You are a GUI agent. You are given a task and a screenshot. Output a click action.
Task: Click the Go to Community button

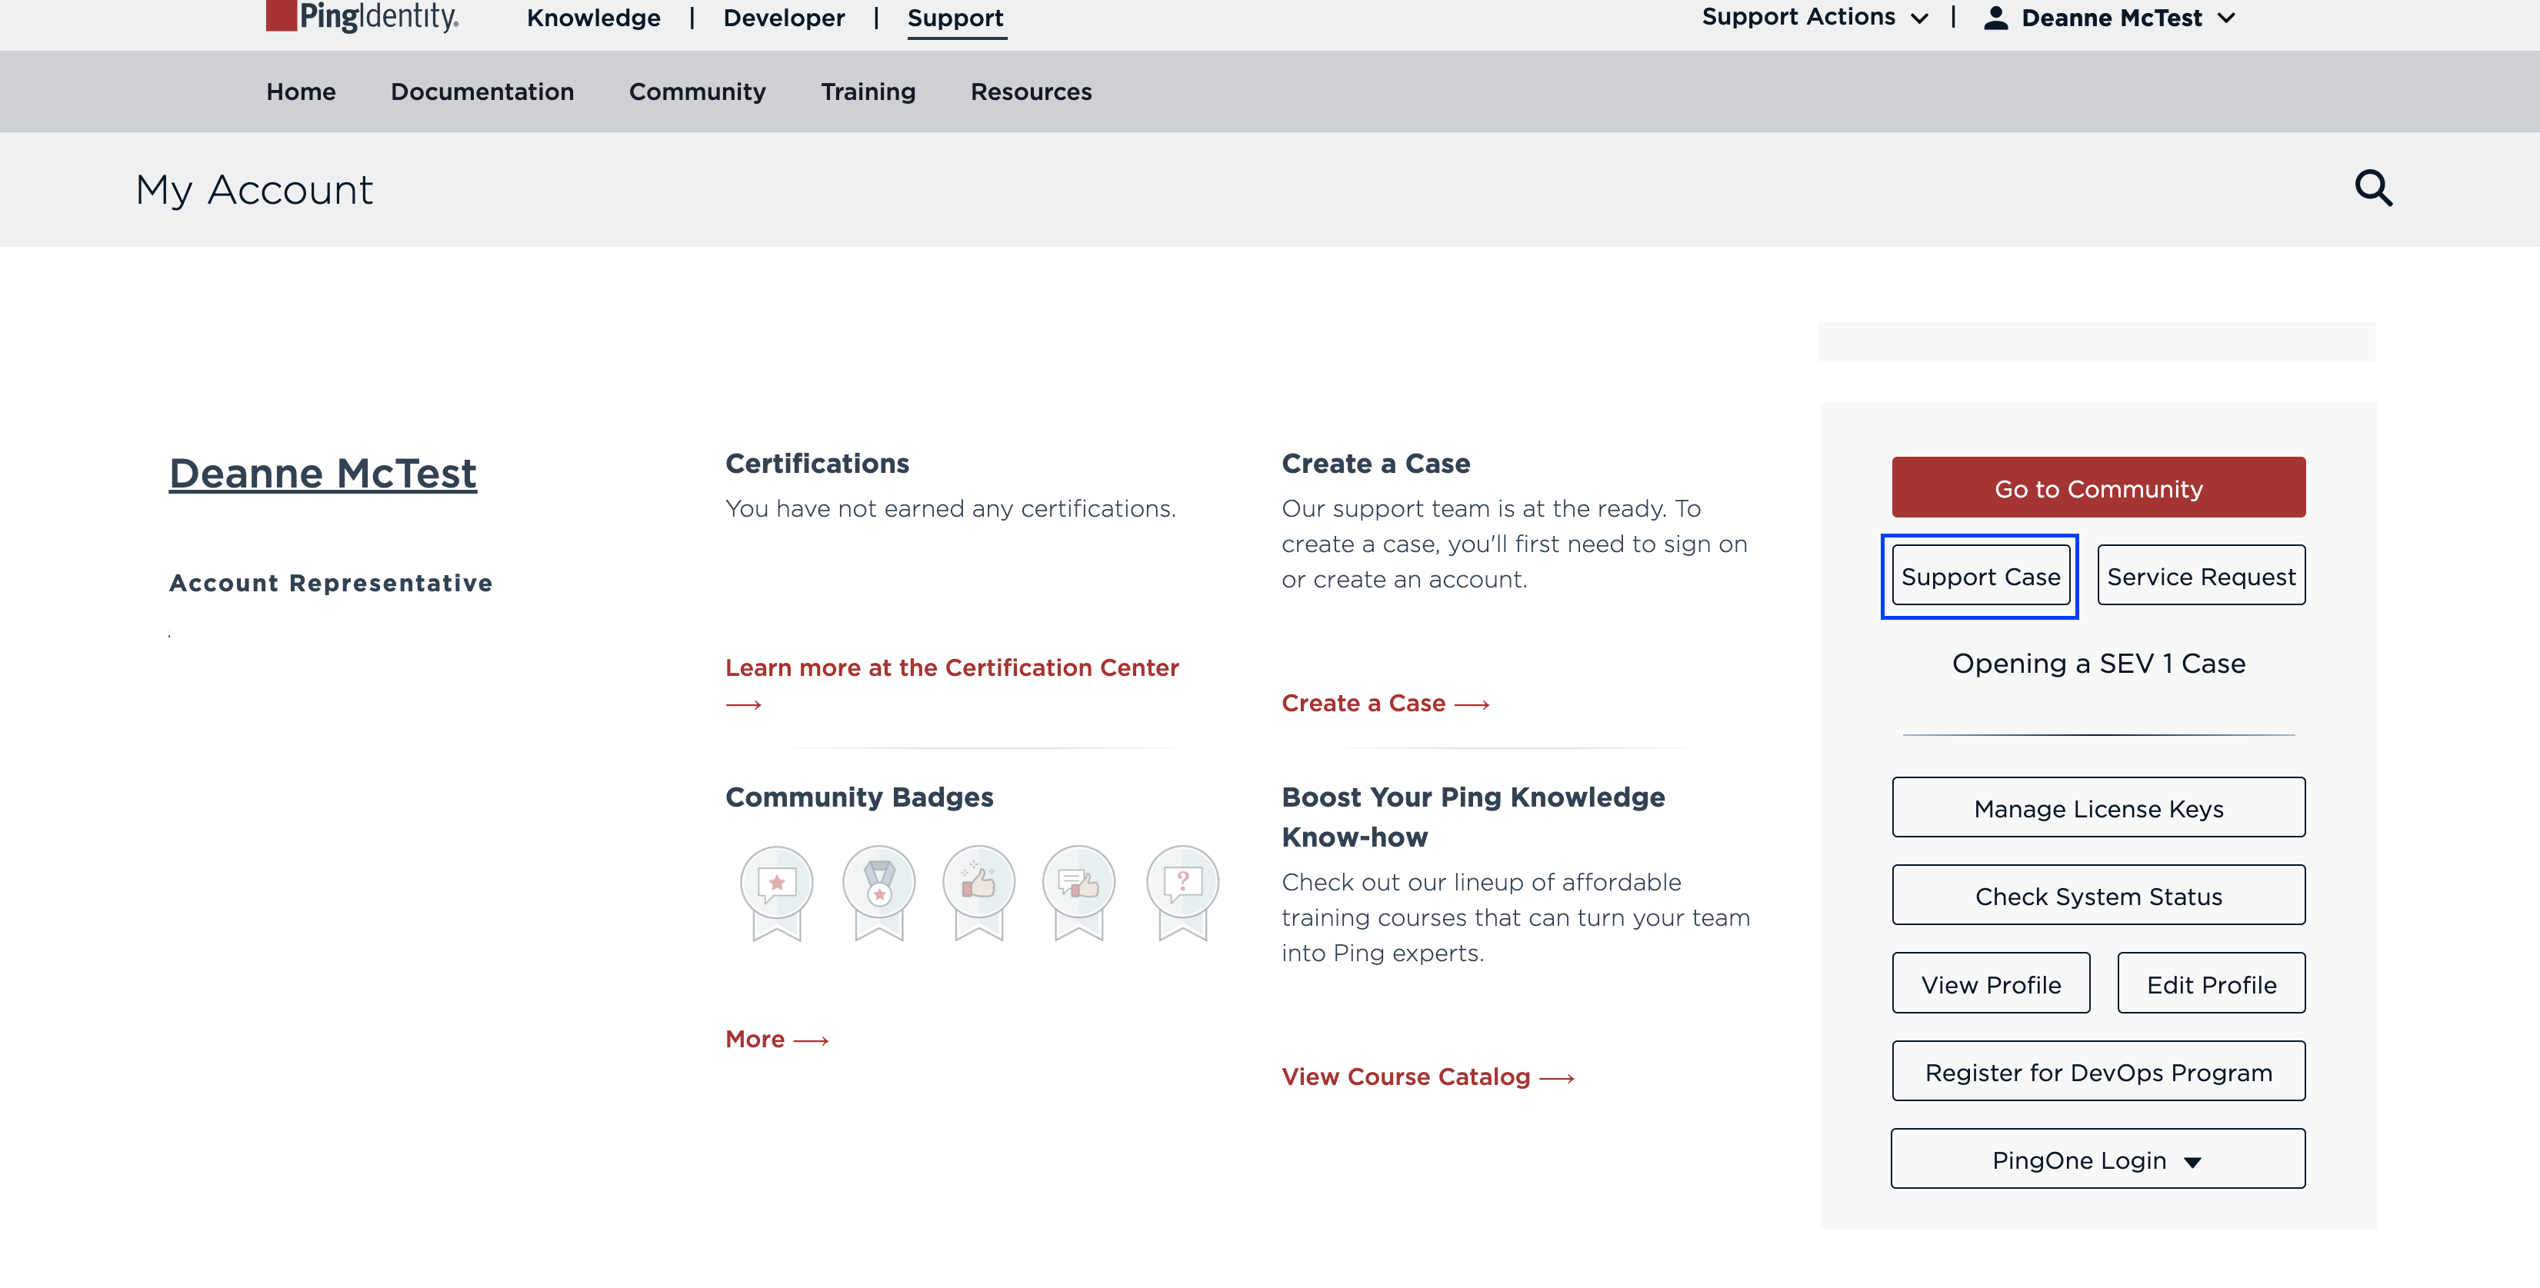2097,487
